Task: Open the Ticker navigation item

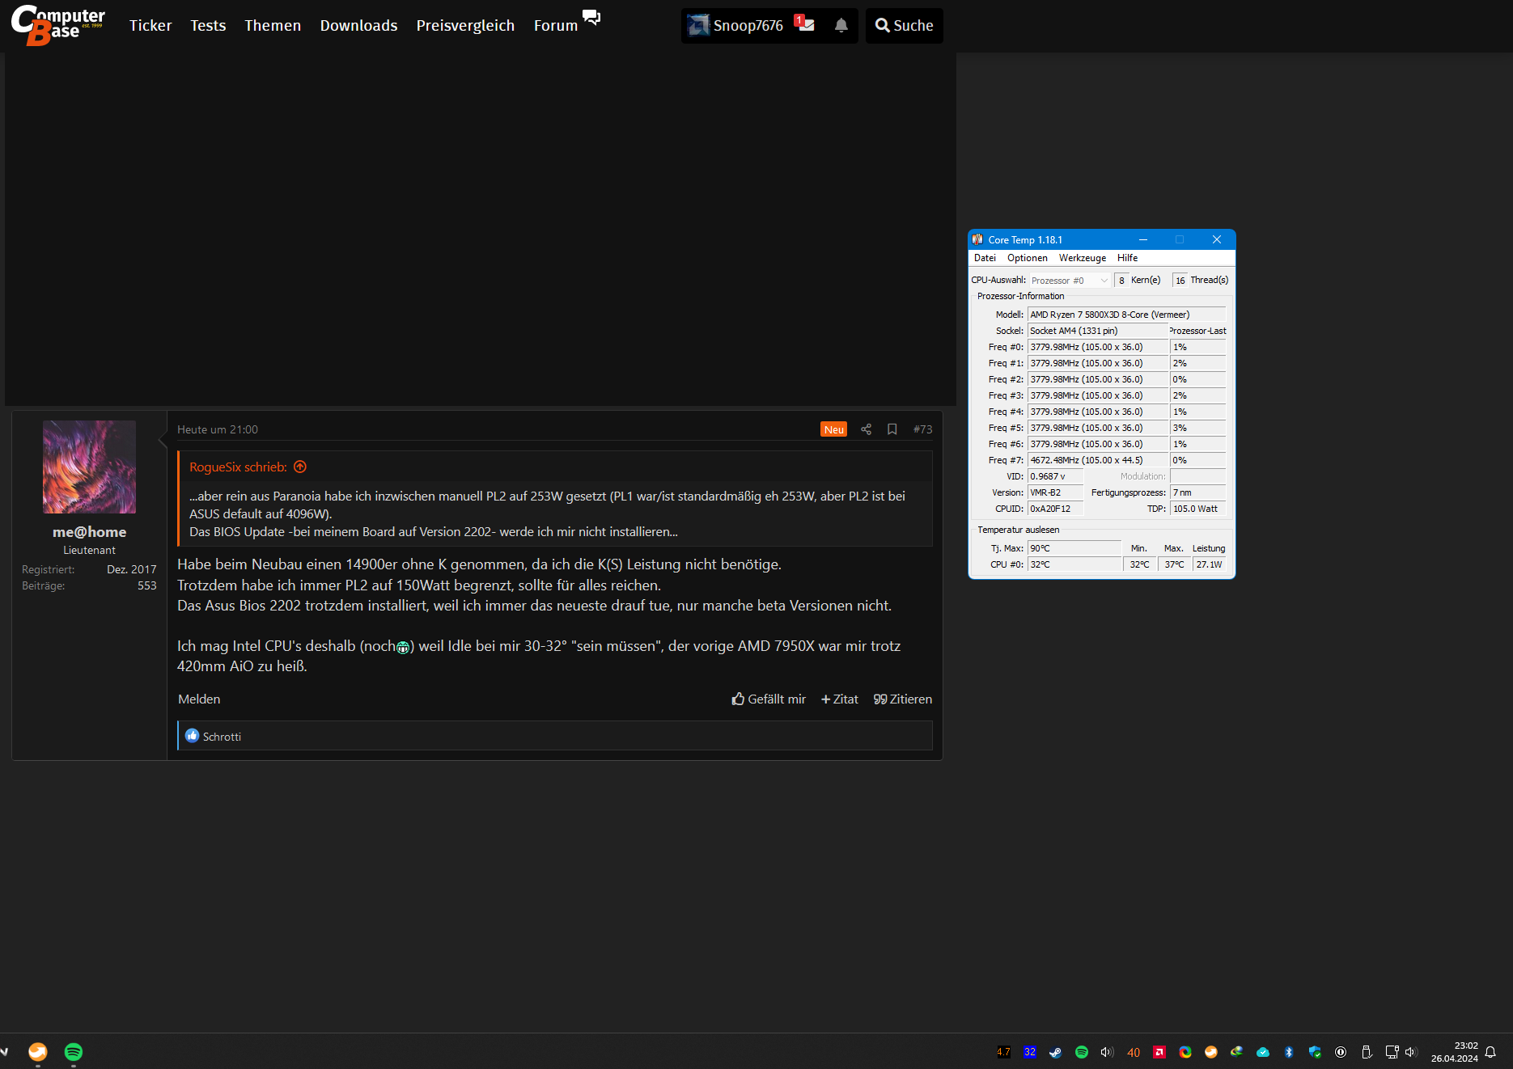Action: [150, 26]
